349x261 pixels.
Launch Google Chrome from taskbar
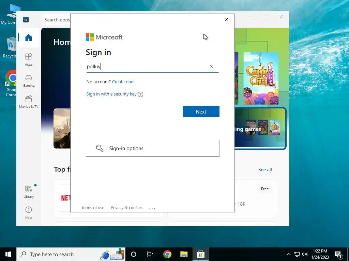(x=167, y=254)
